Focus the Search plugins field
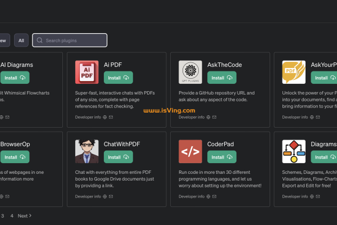Screen dimensions: 337x225 tap(70, 40)
